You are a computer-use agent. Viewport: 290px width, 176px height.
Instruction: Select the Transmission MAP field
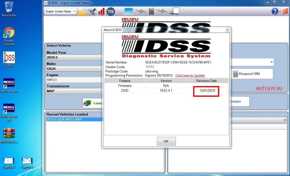click(x=74, y=91)
